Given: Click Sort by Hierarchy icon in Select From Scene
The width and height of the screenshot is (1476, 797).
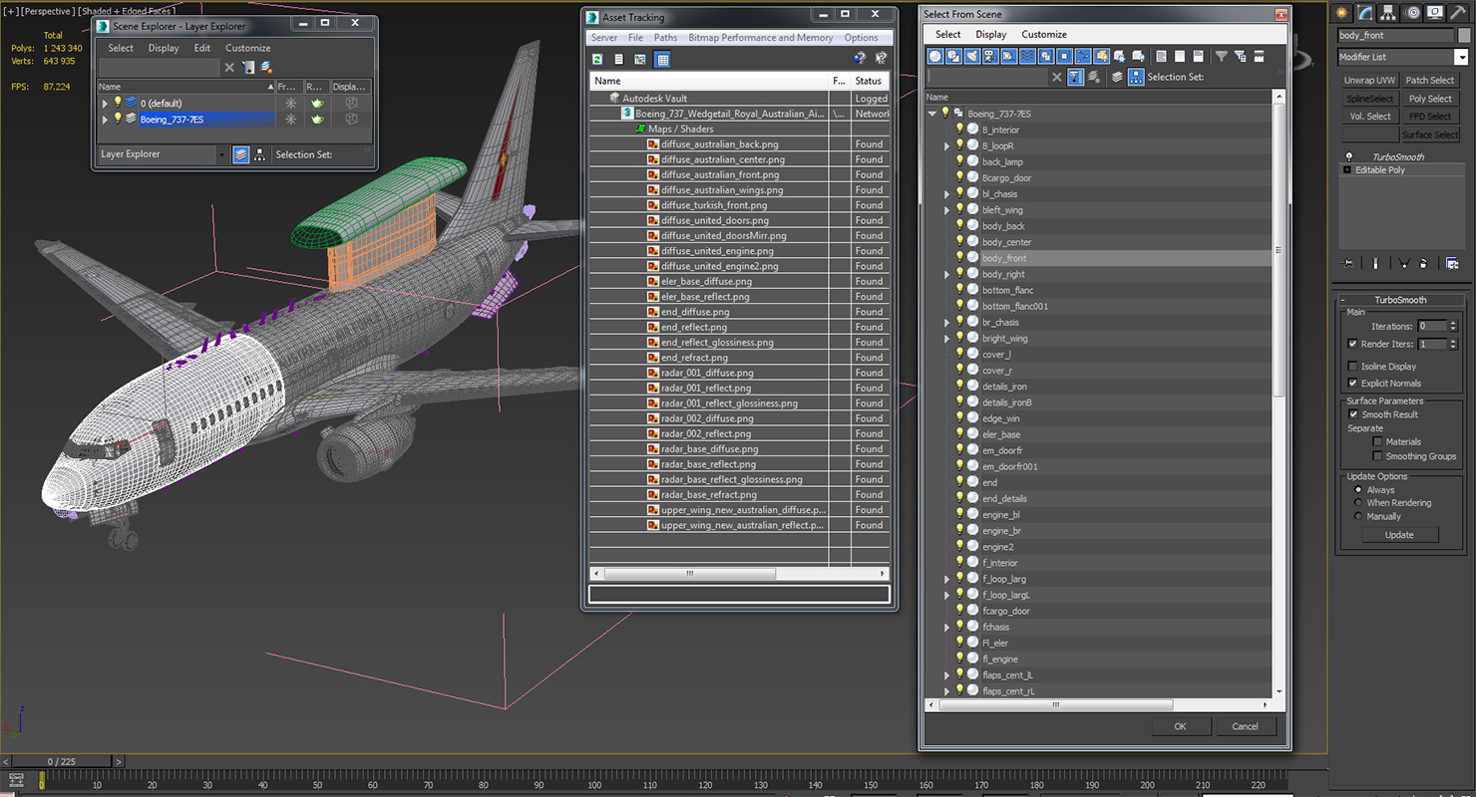Looking at the screenshot, I should click(1136, 77).
